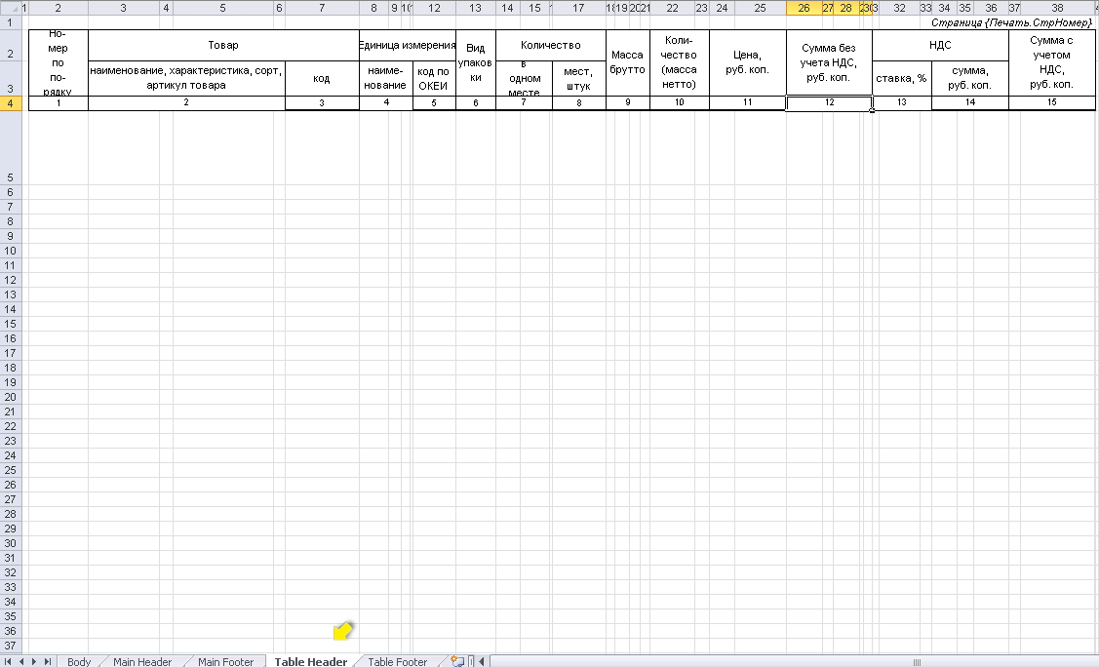1099x667 pixels.
Task: Click the 'Товар' merged header cell
Action: (x=223, y=45)
